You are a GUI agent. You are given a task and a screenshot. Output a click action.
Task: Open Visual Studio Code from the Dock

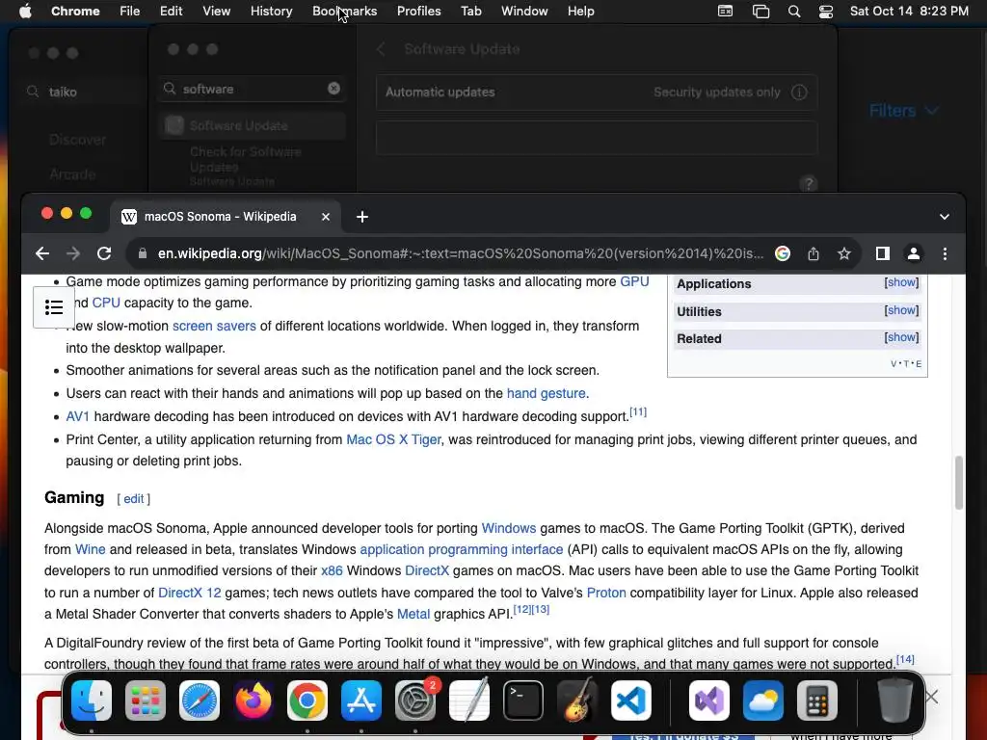pos(630,700)
